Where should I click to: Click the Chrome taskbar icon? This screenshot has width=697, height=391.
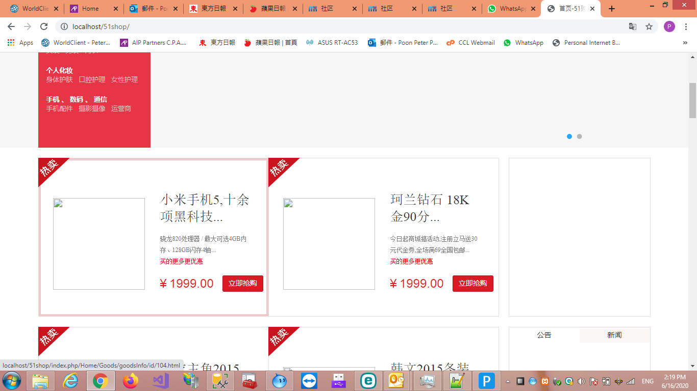(101, 381)
